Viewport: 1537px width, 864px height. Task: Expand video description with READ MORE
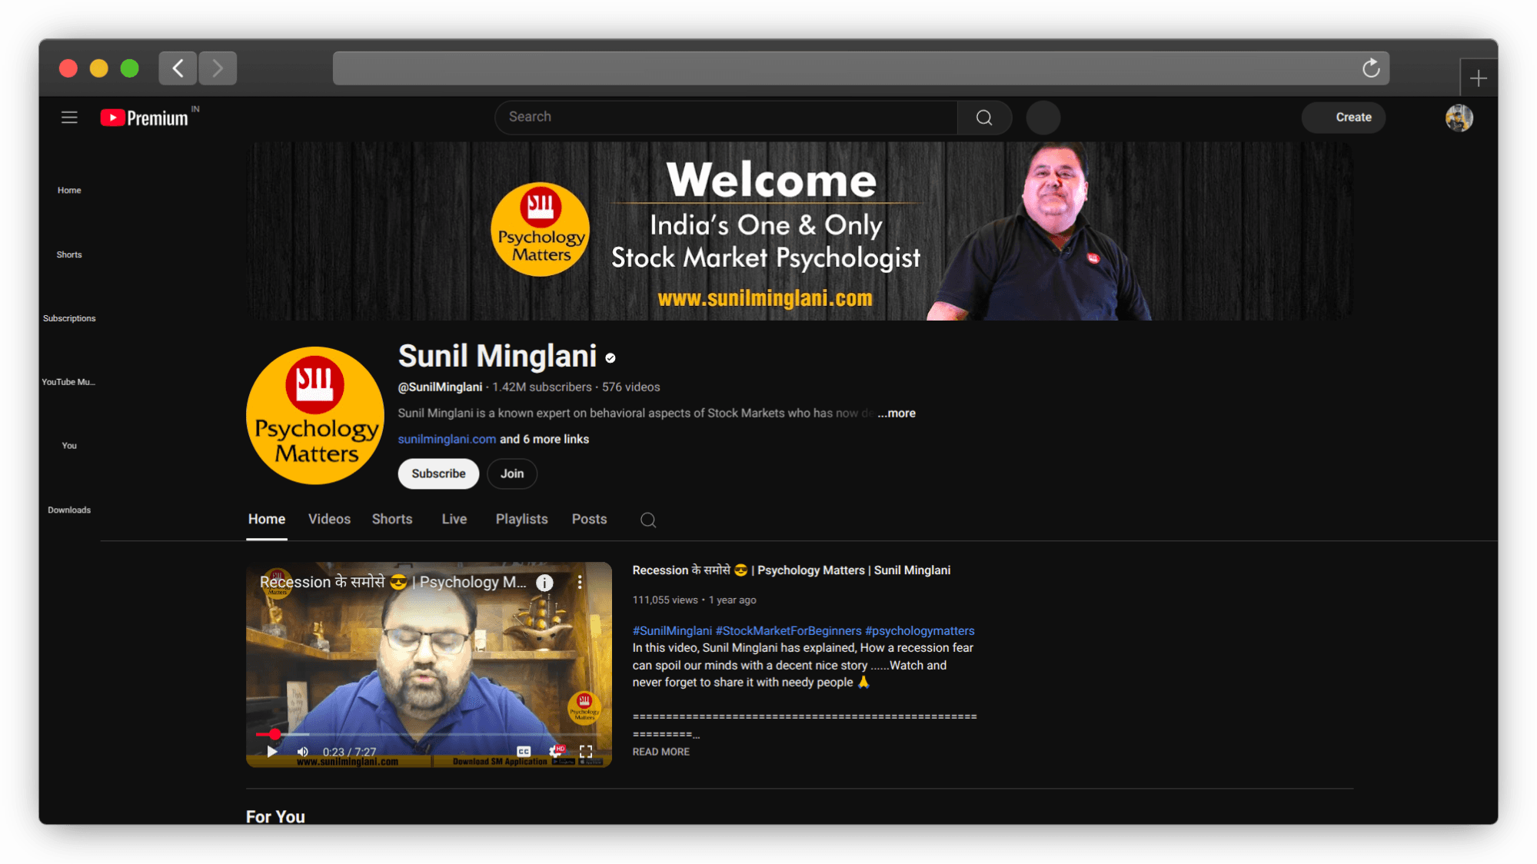click(x=661, y=752)
